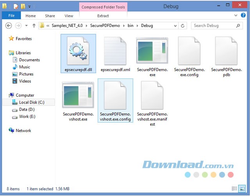Click the Properties quick access icon

[x=16, y=6]
